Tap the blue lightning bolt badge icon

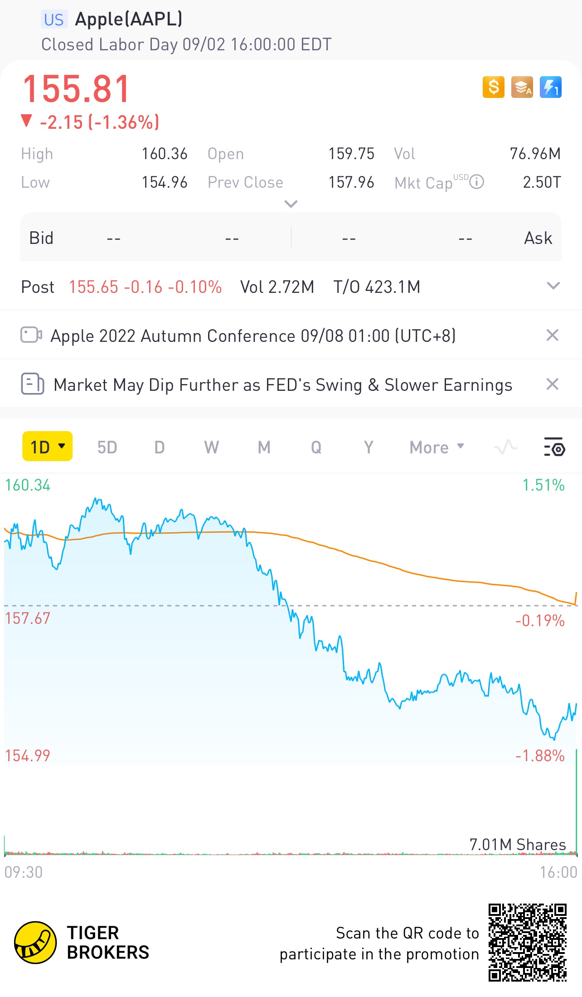(551, 87)
